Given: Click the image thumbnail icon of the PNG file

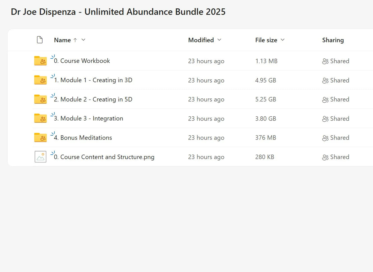Looking at the screenshot, I should click(x=40, y=157).
